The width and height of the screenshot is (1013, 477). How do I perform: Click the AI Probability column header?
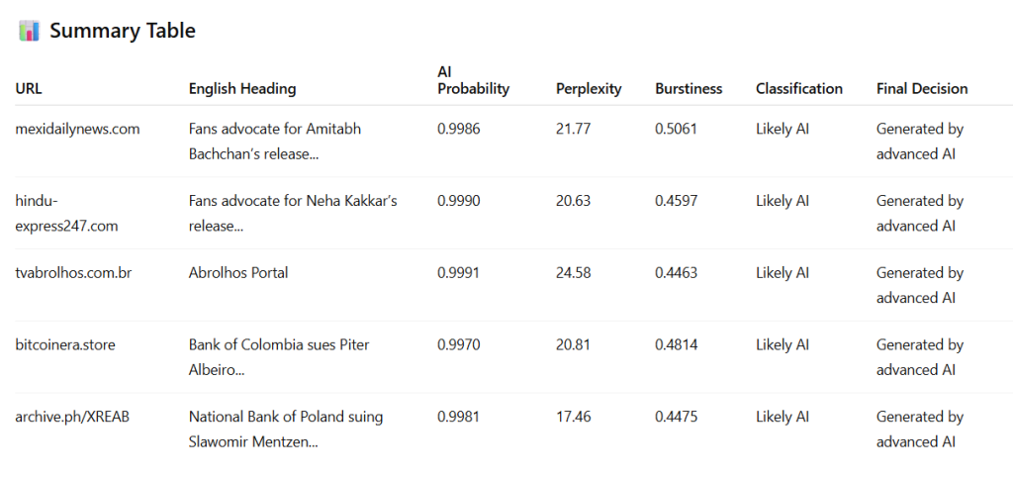474,81
